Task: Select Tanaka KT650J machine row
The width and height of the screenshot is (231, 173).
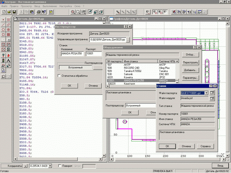Action: pyautogui.click(x=141, y=71)
